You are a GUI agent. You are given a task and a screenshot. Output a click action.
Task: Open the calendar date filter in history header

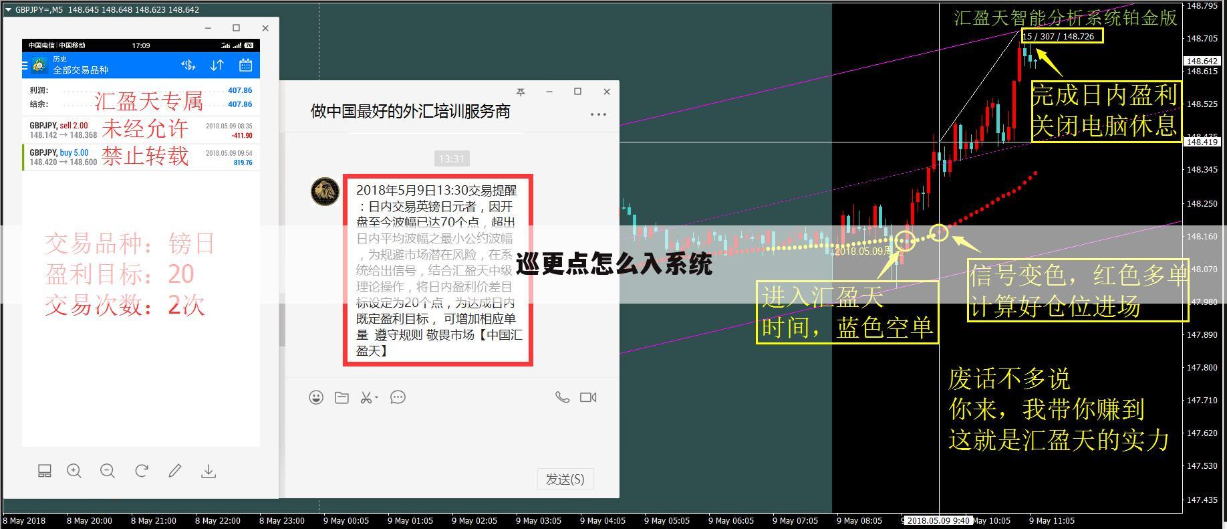pyautogui.click(x=245, y=65)
